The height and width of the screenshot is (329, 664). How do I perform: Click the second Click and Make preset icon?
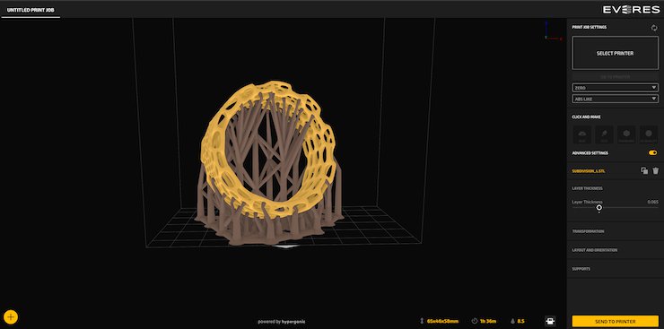604,134
